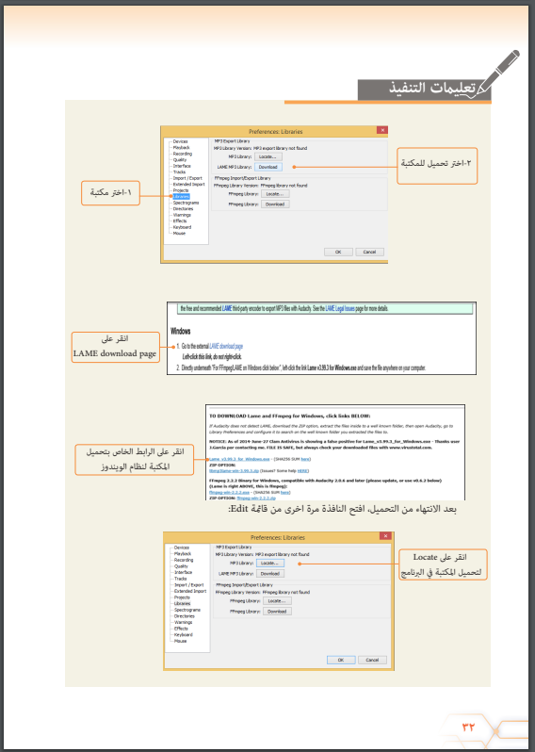This screenshot has height=752, width=535.
Task: Click OK in the first Preferences dialog
Action: [x=338, y=252]
